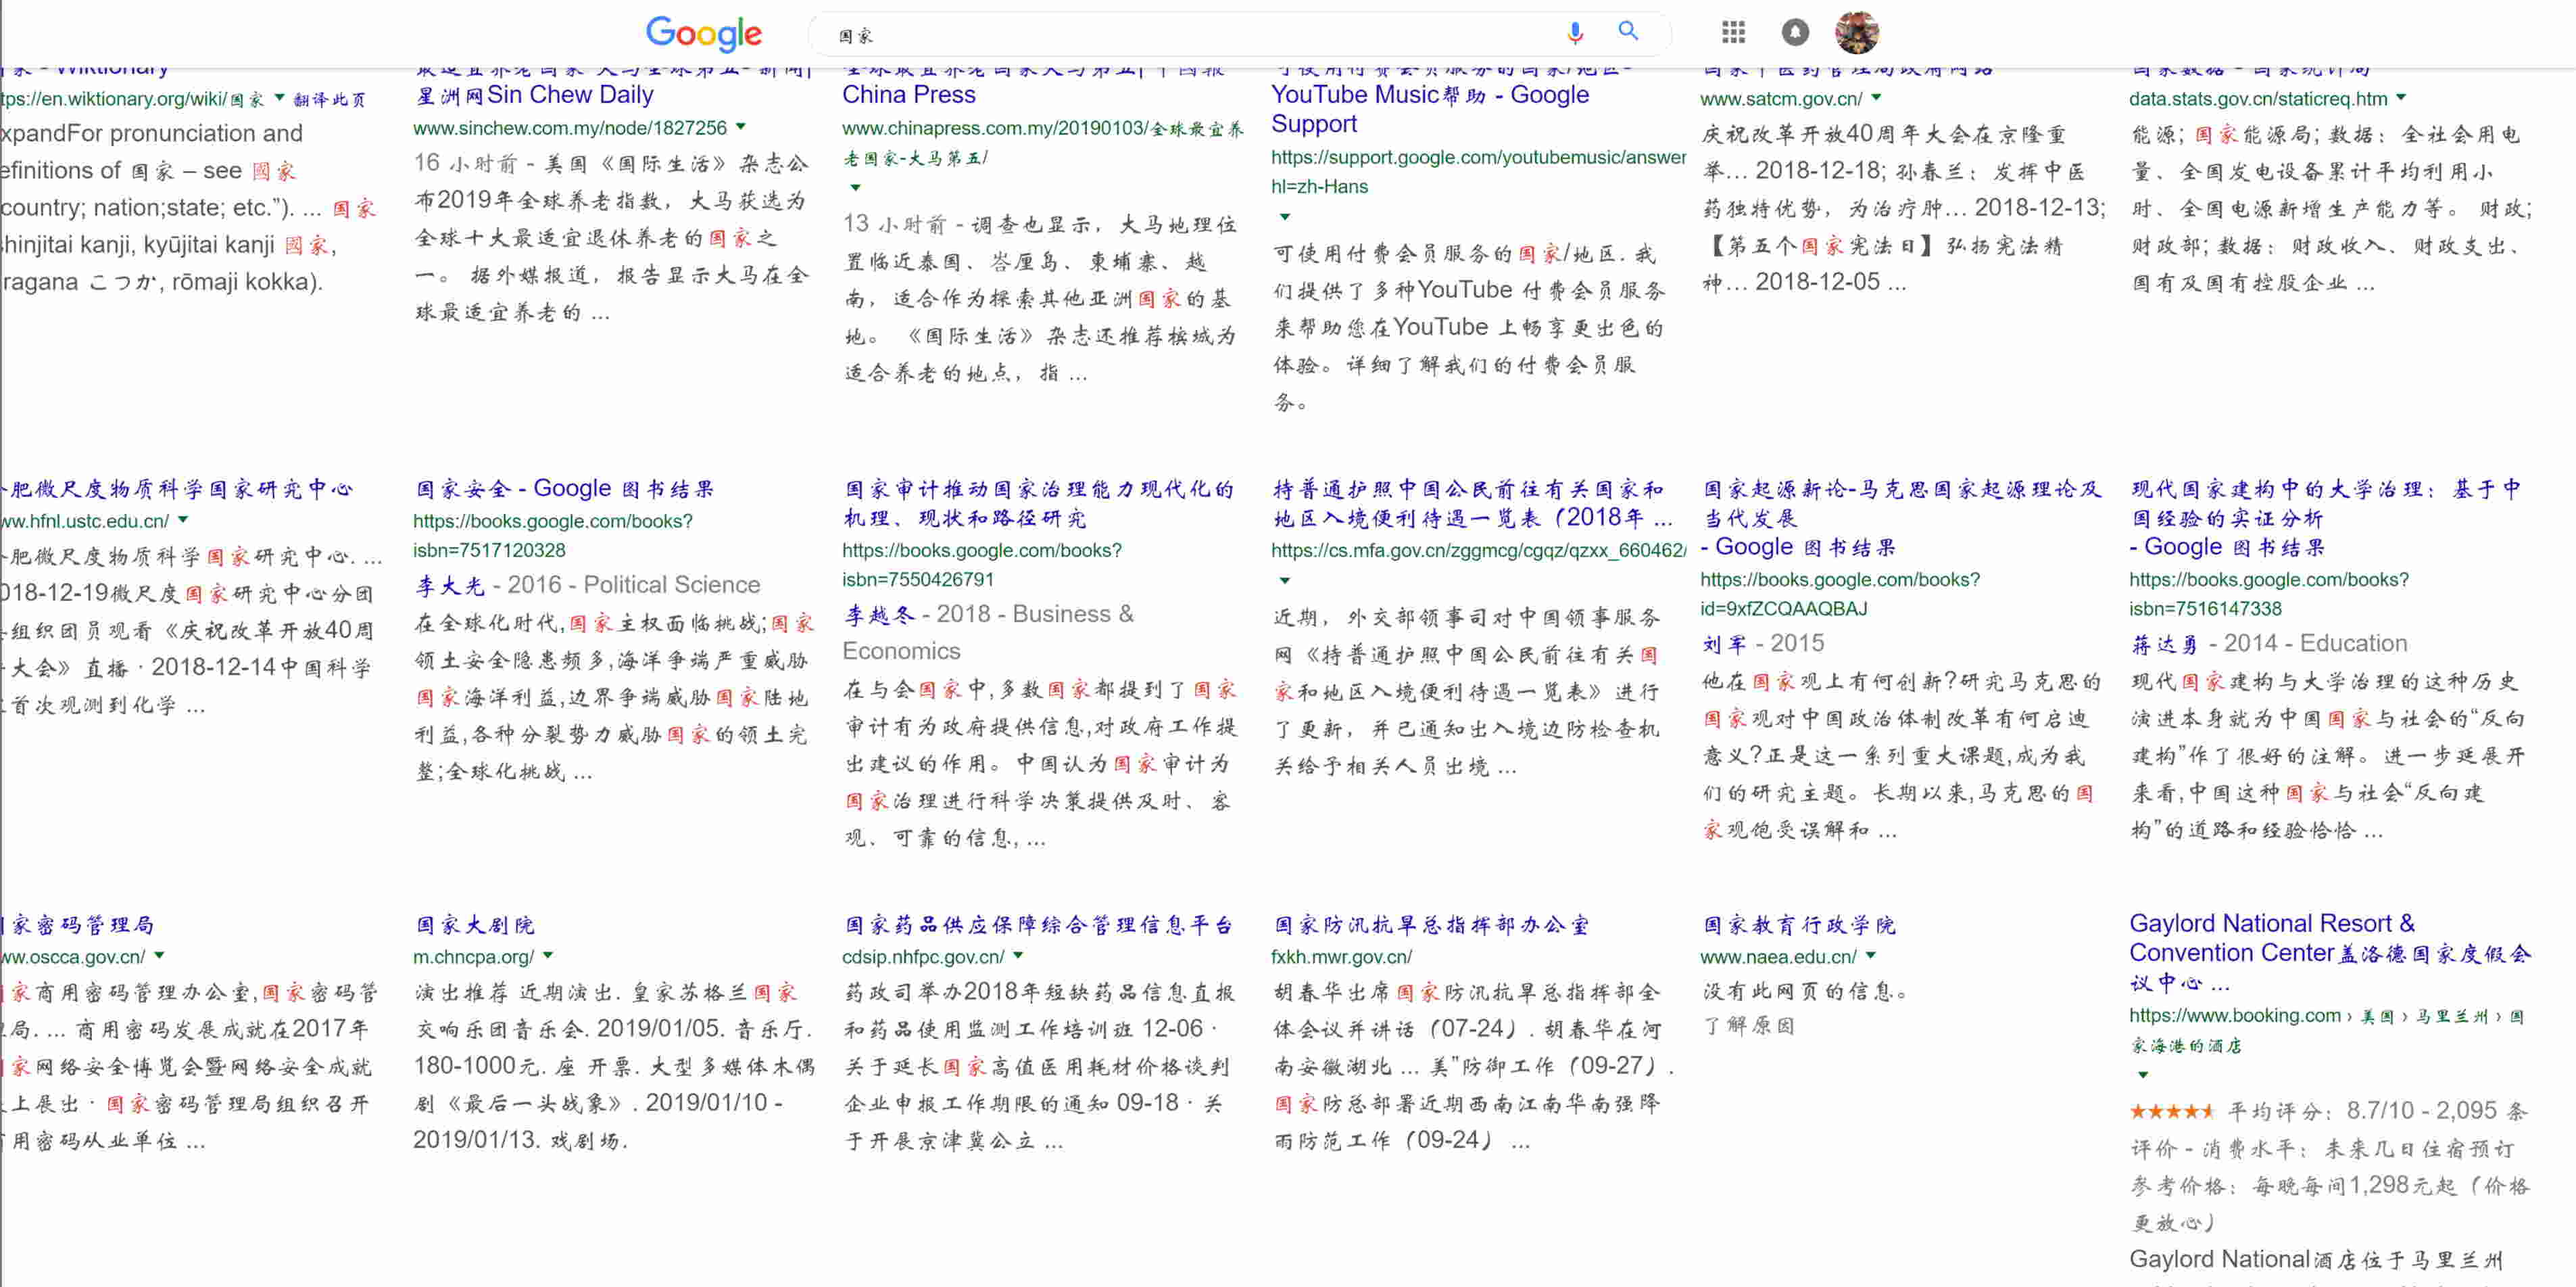Expand dropdown next to www.naea.edu.cn
The image size is (2576, 1287).
(1871, 956)
